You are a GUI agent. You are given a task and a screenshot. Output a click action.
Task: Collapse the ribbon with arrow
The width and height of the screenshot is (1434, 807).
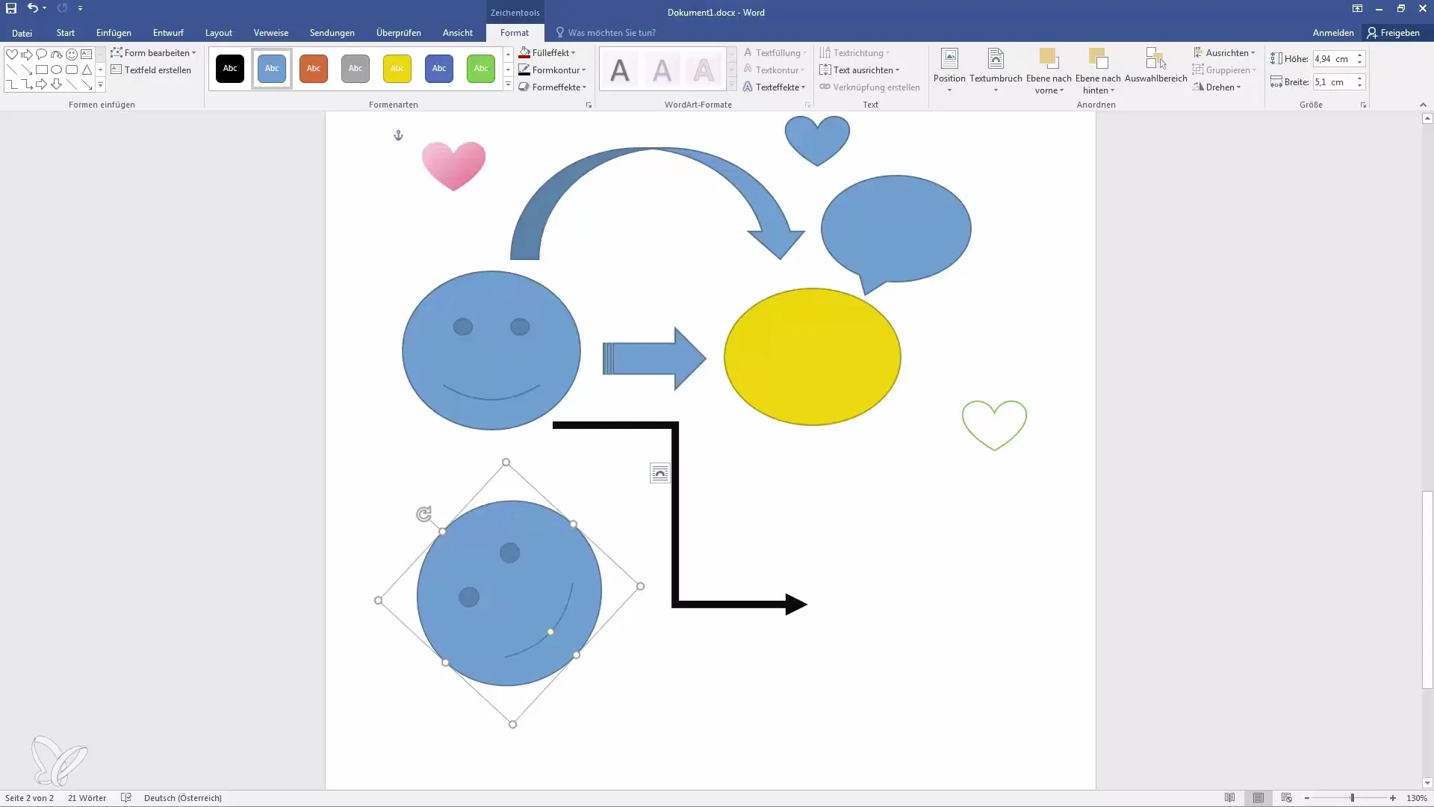tap(1423, 105)
